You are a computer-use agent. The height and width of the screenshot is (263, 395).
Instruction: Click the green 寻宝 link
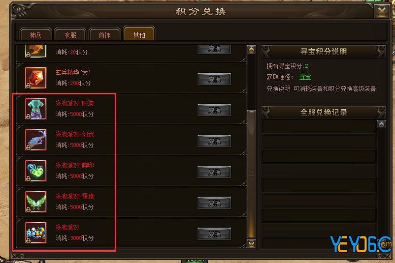(x=305, y=77)
